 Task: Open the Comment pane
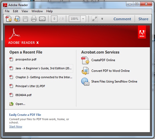click(x=122, y=19)
